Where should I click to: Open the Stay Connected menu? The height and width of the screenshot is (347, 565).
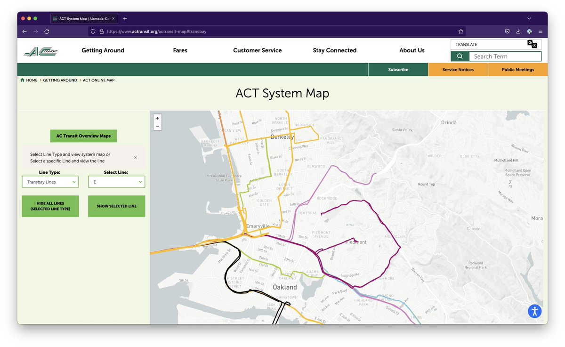(x=335, y=50)
